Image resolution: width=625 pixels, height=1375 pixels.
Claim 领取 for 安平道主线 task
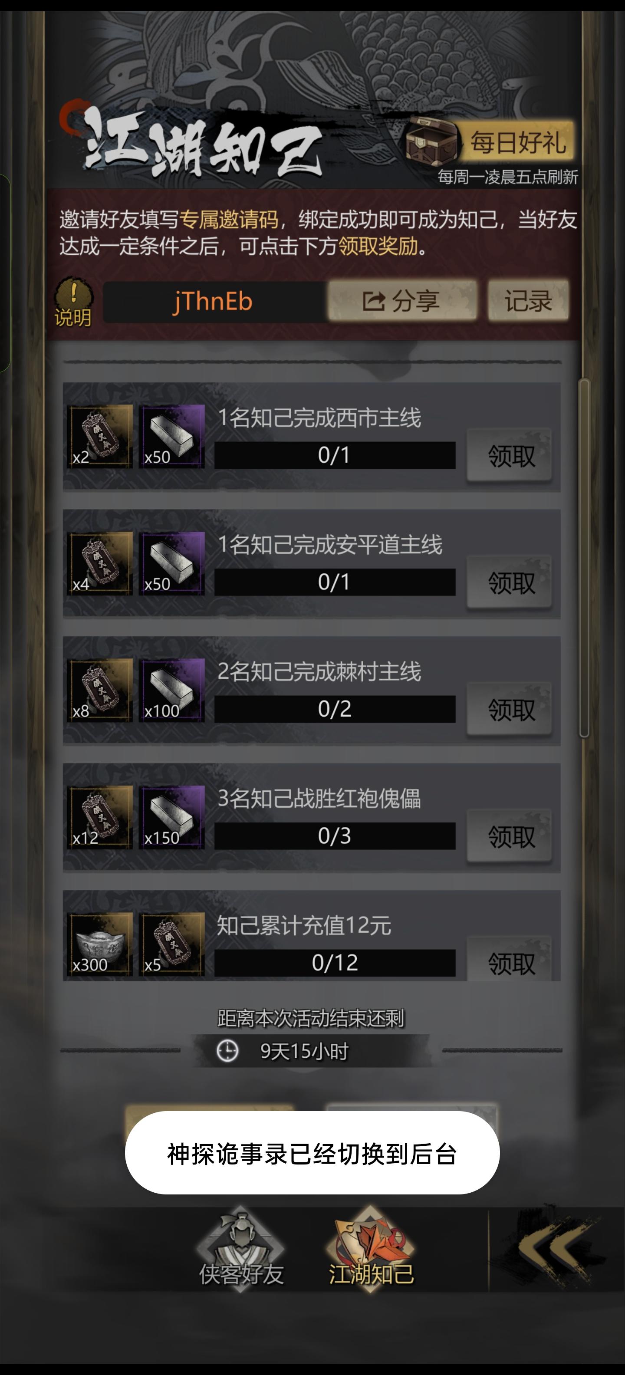tap(510, 582)
